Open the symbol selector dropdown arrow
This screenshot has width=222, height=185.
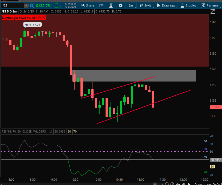pyautogui.click(x=26, y=5)
